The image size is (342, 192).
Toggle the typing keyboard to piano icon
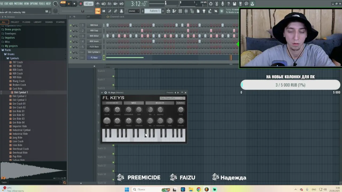tap(98, 11)
